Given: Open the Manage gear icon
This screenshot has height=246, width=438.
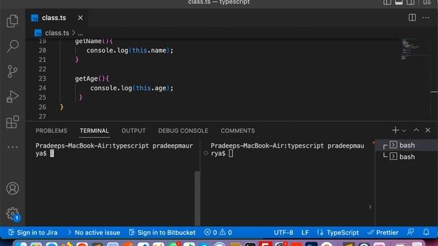Looking at the screenshot, I should click(12, 214).
